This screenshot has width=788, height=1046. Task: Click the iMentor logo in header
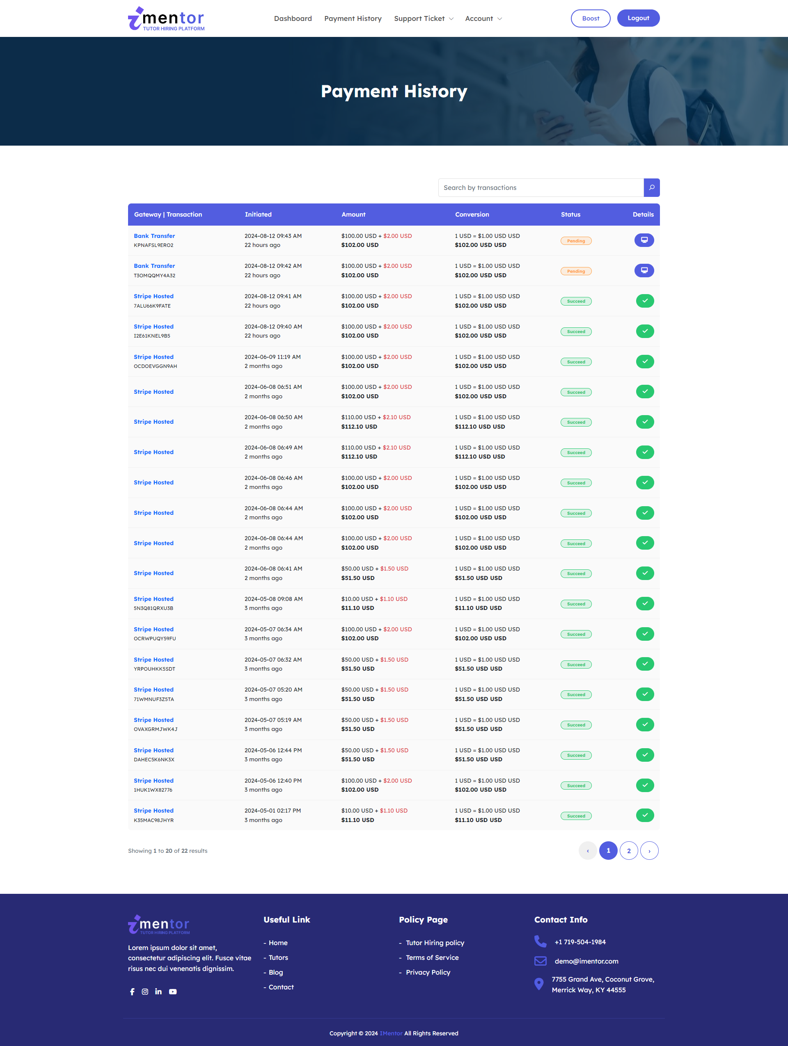[x=166, y=19]
